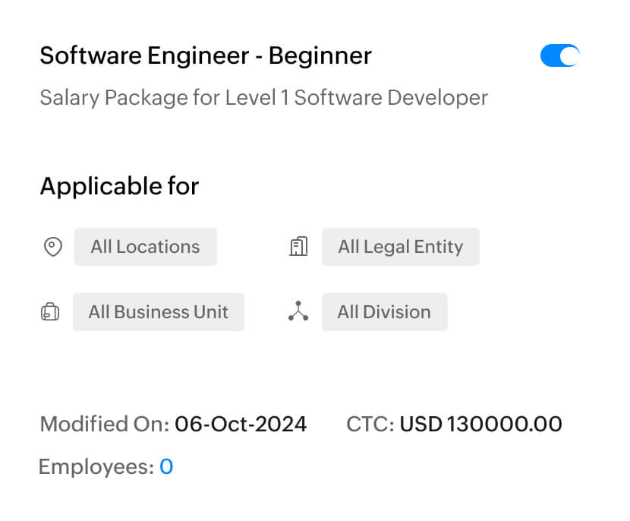Select the All Division tag
The image size is (630, 521).
(x=384, y=312)
